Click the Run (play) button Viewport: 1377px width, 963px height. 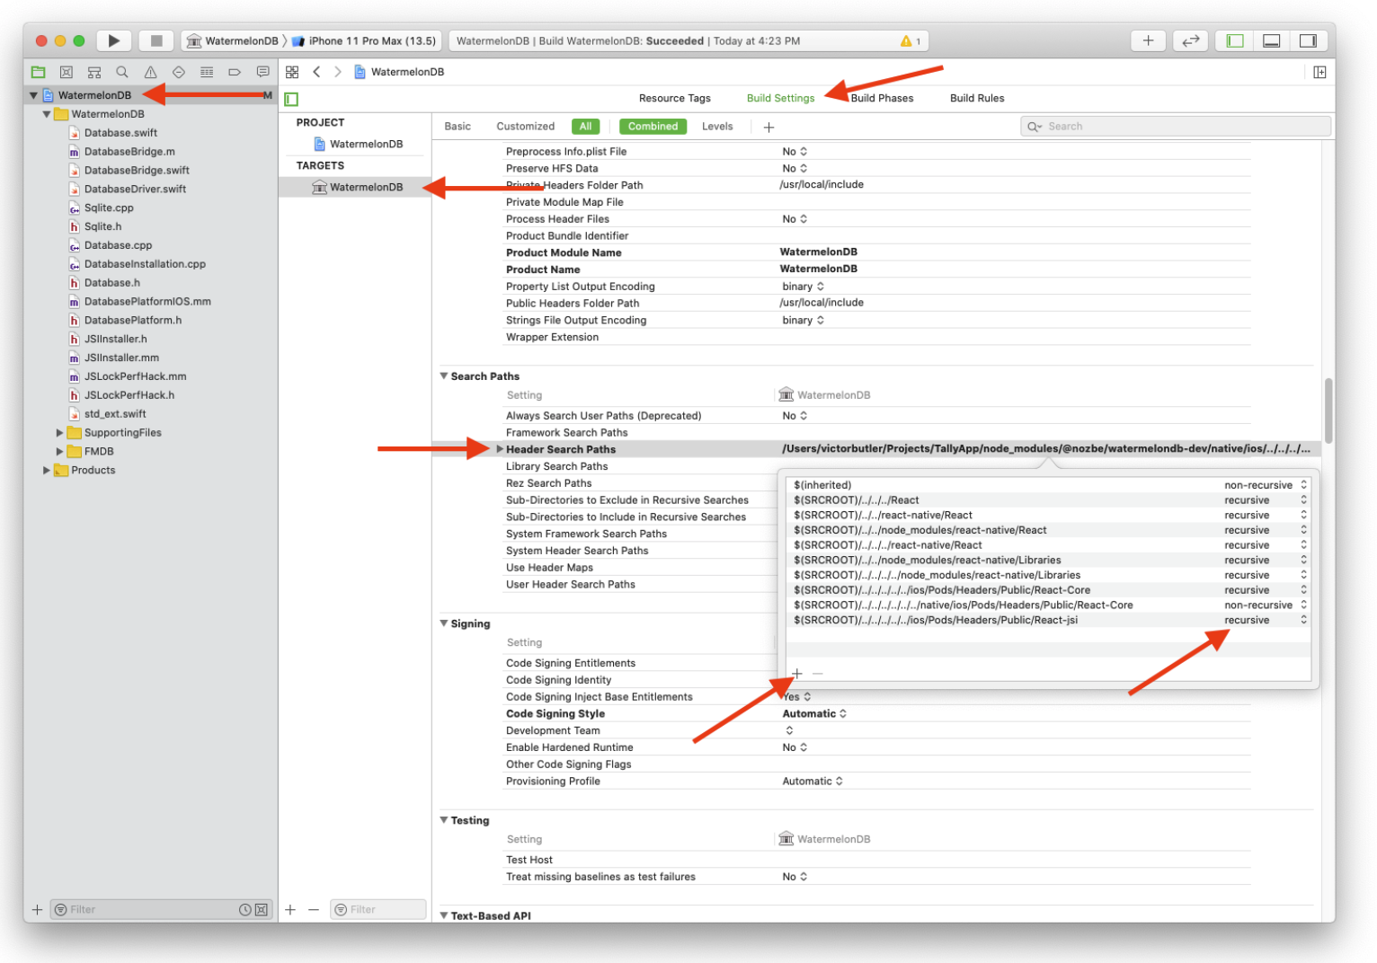113,40
